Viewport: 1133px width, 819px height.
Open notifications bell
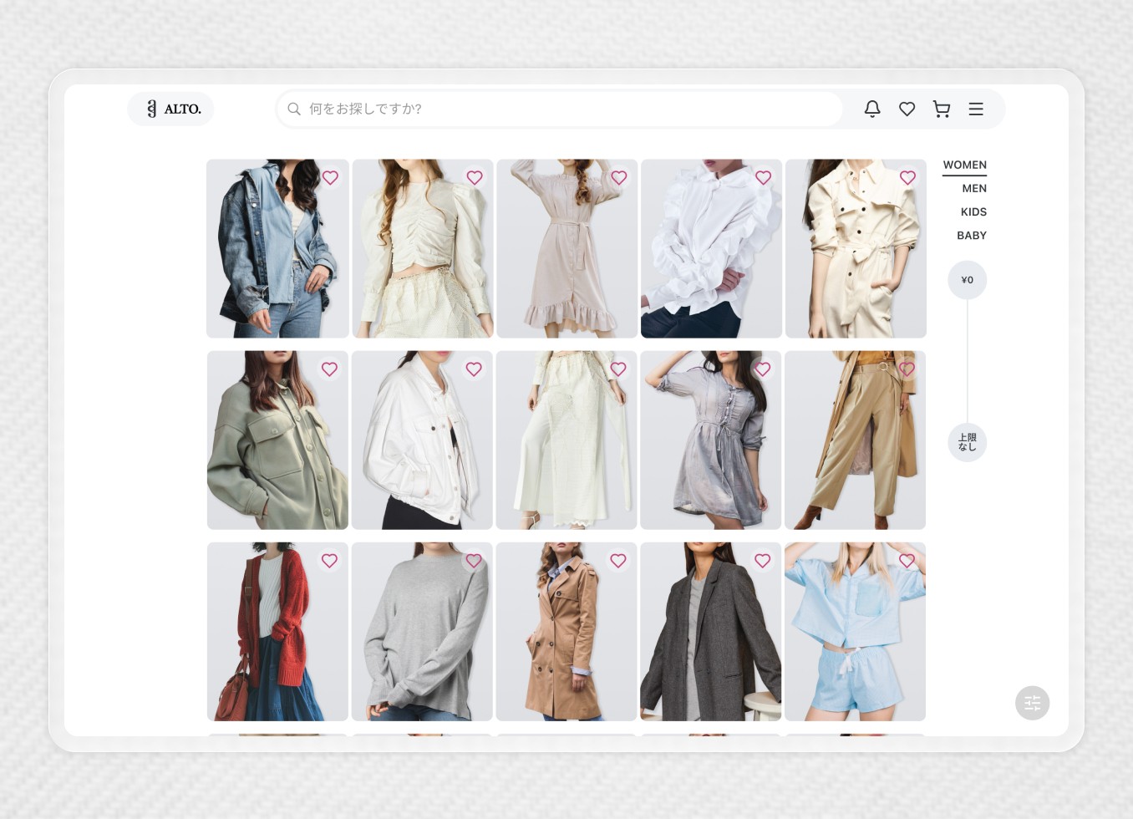tap(872, 109)
